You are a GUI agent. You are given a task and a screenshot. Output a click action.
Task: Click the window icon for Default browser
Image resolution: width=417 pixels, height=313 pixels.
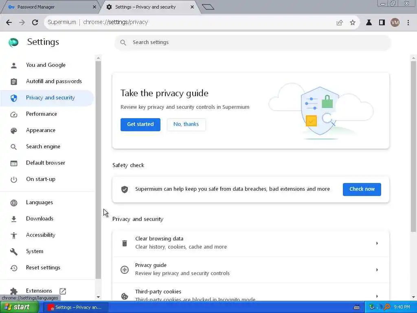click(x=14, y=163)
